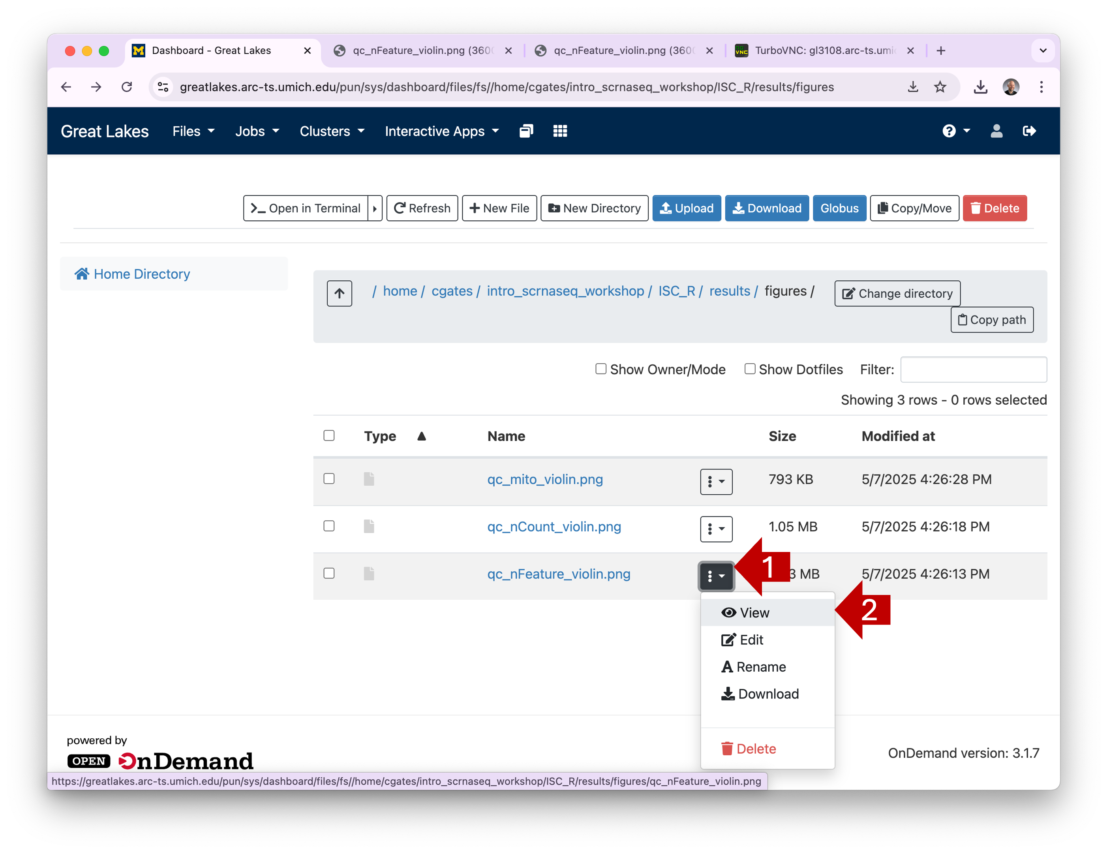The image size is (1109, 854).
Task: Open the all apps grid icon
Action: (x=559, y=131)
